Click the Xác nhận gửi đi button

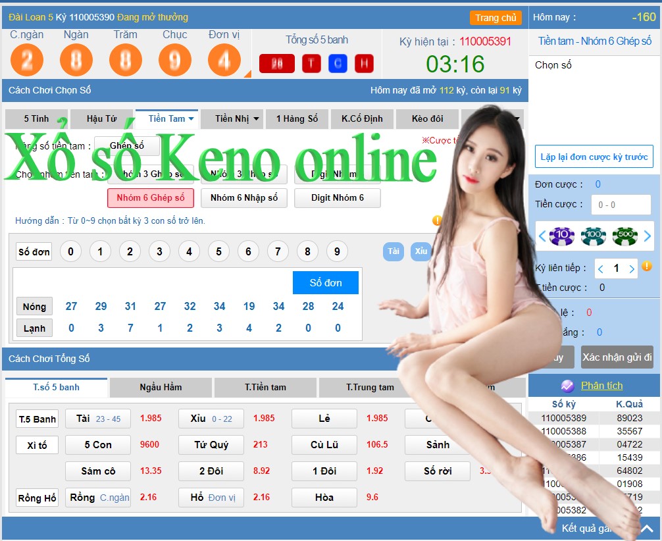[x=617, y=357]
